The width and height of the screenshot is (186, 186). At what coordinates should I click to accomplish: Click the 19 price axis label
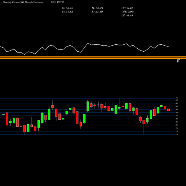pos(177,131)
